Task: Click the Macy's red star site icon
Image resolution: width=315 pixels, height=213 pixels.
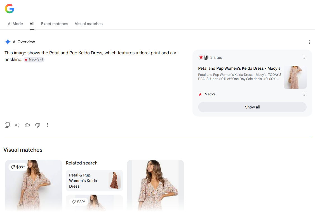Action: pos(200,94)
